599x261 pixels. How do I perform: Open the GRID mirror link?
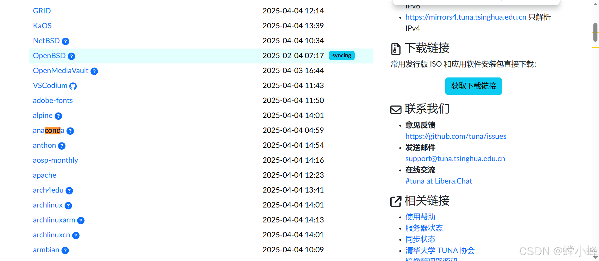click(x=42, y=11)
